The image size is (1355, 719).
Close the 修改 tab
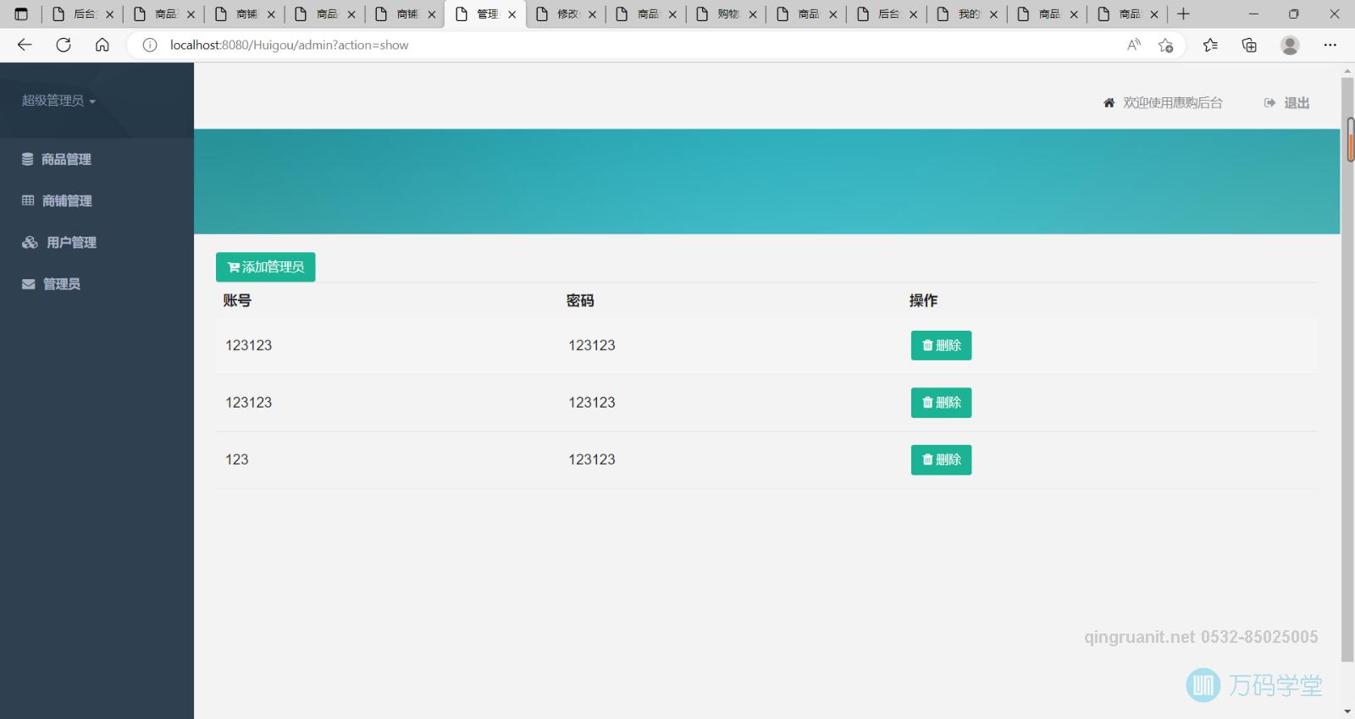[592, 14]
